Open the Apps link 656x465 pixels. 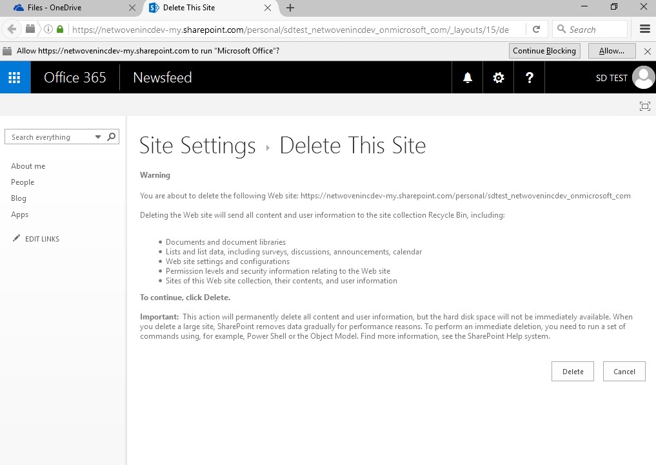(19, 214)
